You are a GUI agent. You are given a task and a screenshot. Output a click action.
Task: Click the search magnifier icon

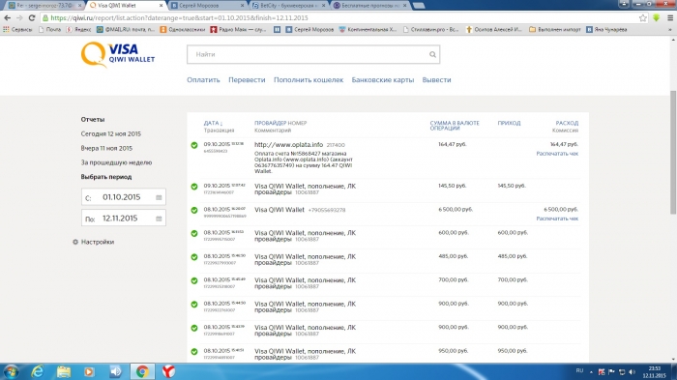[x=432, y=54]
